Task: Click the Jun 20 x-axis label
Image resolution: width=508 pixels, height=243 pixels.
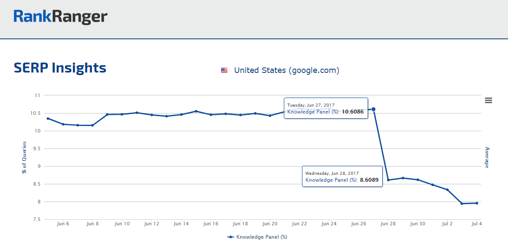Action: [x=270, y=224]
